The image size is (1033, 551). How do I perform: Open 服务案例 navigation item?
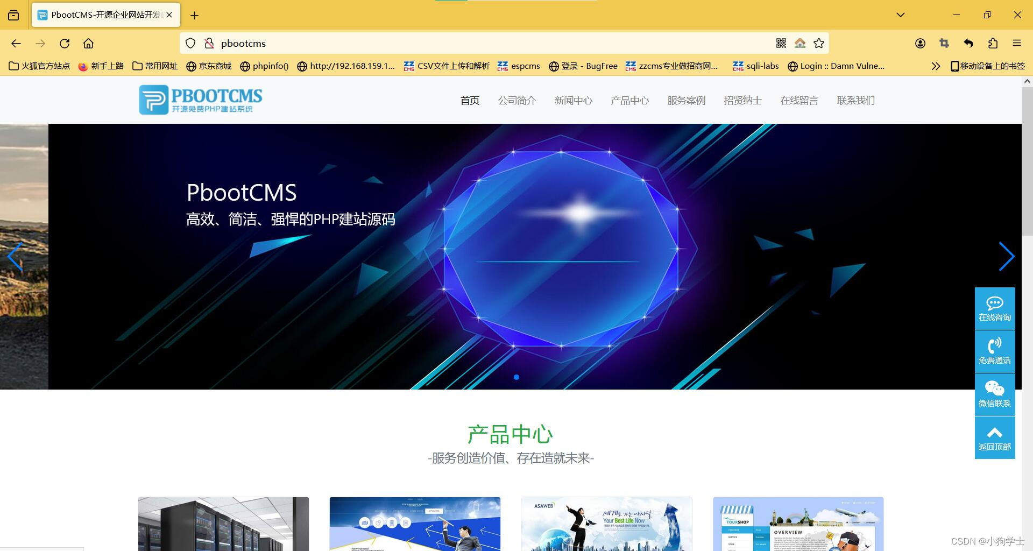pyautogui.click(x=687, y=101)
